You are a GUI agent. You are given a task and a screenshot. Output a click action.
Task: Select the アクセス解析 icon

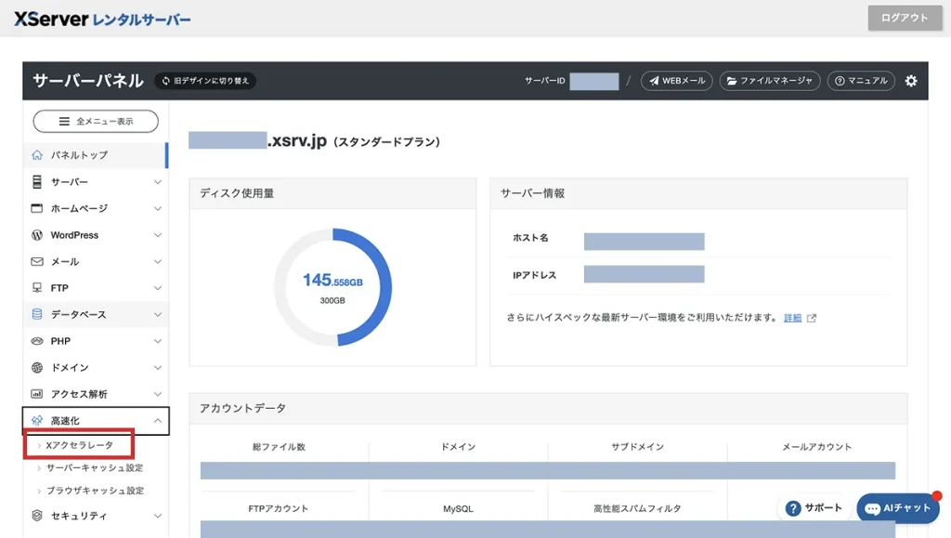point(38,393)
